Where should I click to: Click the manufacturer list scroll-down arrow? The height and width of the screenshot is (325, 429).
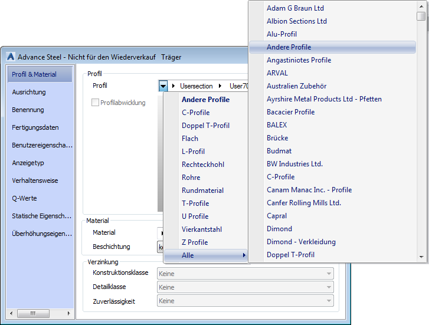[421, 257]
